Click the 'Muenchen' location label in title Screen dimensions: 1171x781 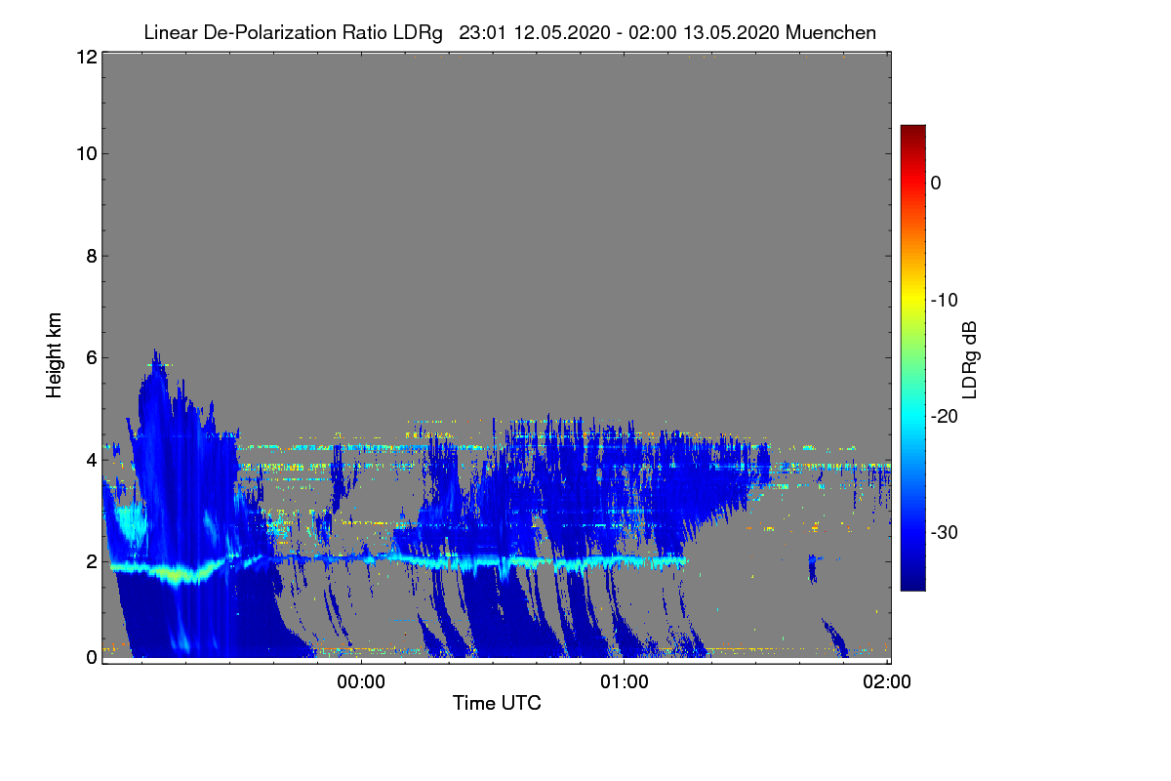pos(830,32)
